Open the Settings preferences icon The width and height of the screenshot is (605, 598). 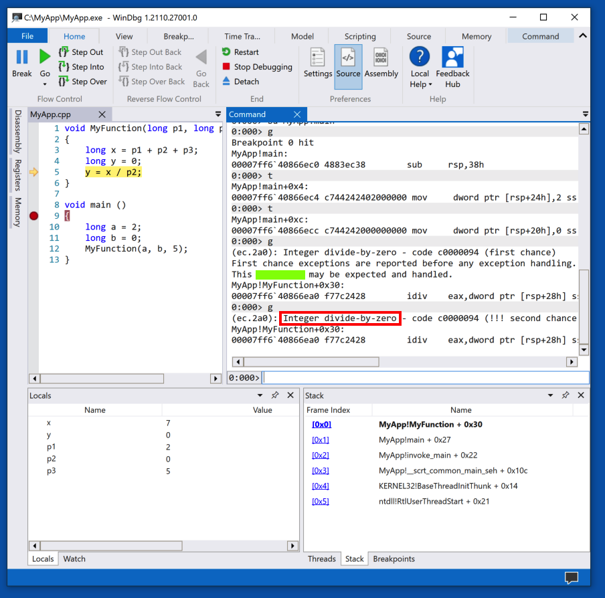[318, 58]
